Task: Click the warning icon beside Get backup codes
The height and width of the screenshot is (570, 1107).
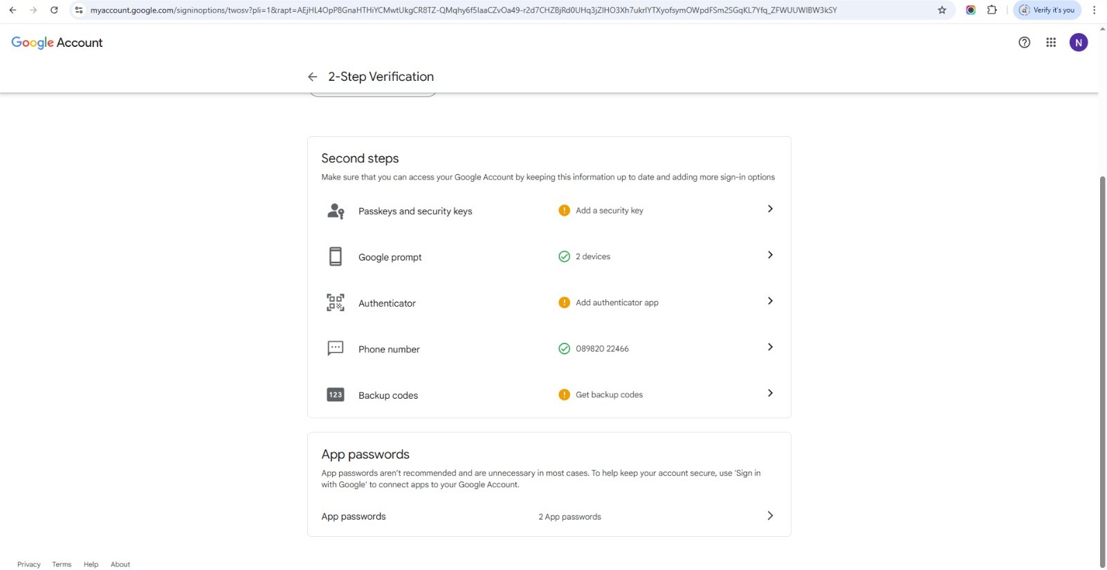Action: 565,395
